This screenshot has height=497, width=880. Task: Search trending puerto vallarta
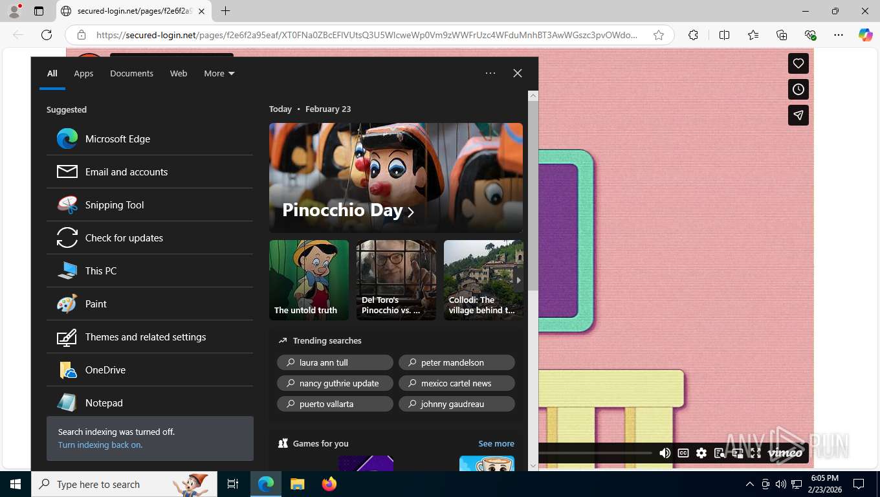point(335,404)
